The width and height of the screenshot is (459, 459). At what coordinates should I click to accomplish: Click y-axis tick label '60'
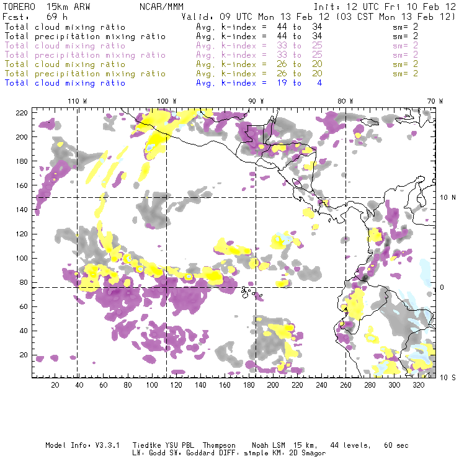tap(24, 306)
